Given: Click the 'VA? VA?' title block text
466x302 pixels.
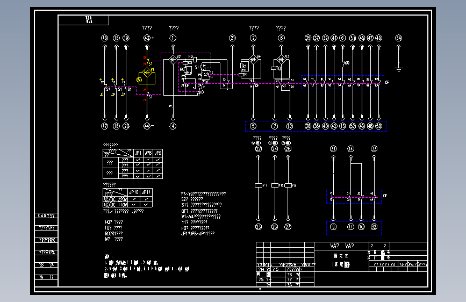Looking at the screenshot, I should (342, 246).
